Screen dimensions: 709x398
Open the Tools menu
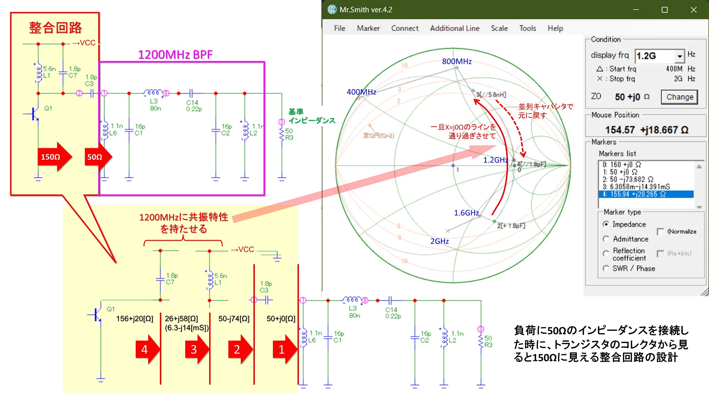(527, 28)
